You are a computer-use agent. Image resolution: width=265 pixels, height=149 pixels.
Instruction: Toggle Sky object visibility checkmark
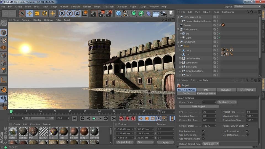(219, 34)
